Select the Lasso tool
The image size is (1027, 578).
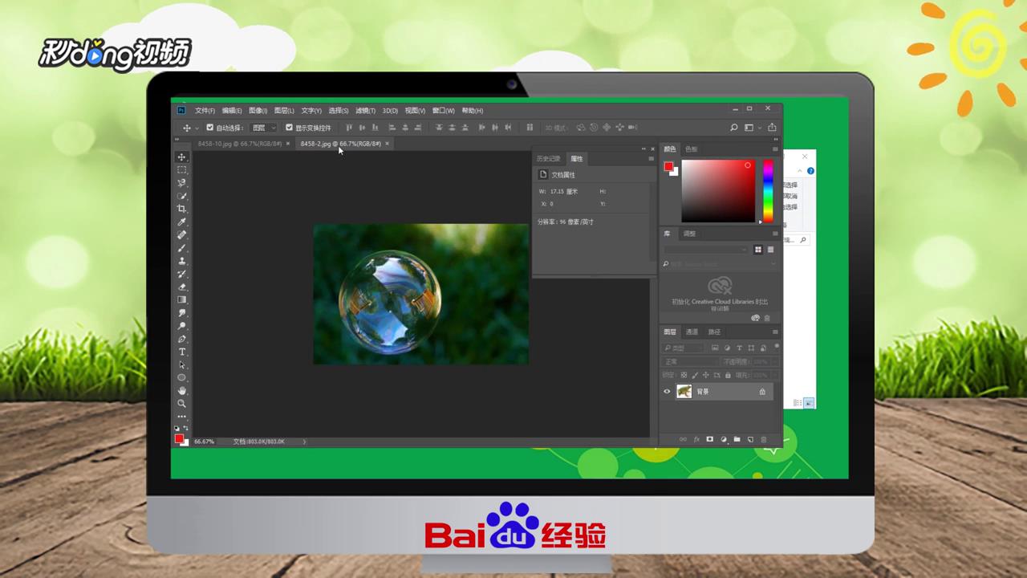pyautogui.click(x=182, y=183)
